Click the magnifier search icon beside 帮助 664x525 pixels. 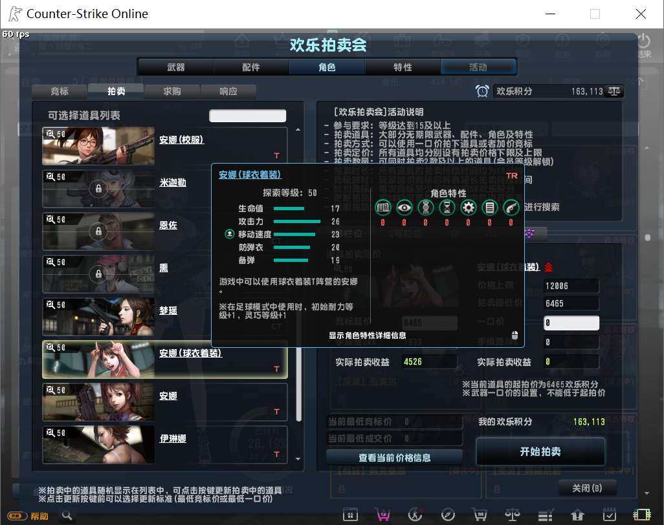click(x=67, y=515)
